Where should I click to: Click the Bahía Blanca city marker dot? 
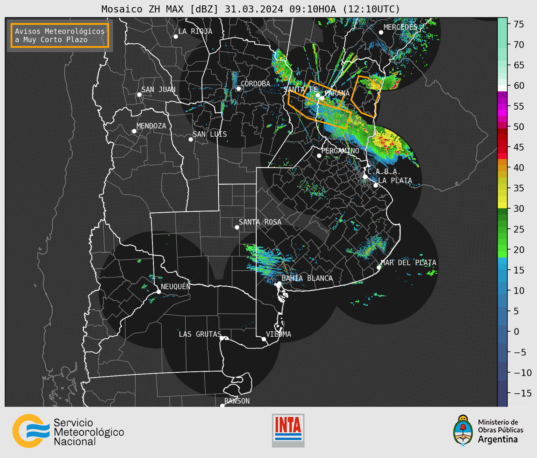pyautogui.click(x=279, y=283)
